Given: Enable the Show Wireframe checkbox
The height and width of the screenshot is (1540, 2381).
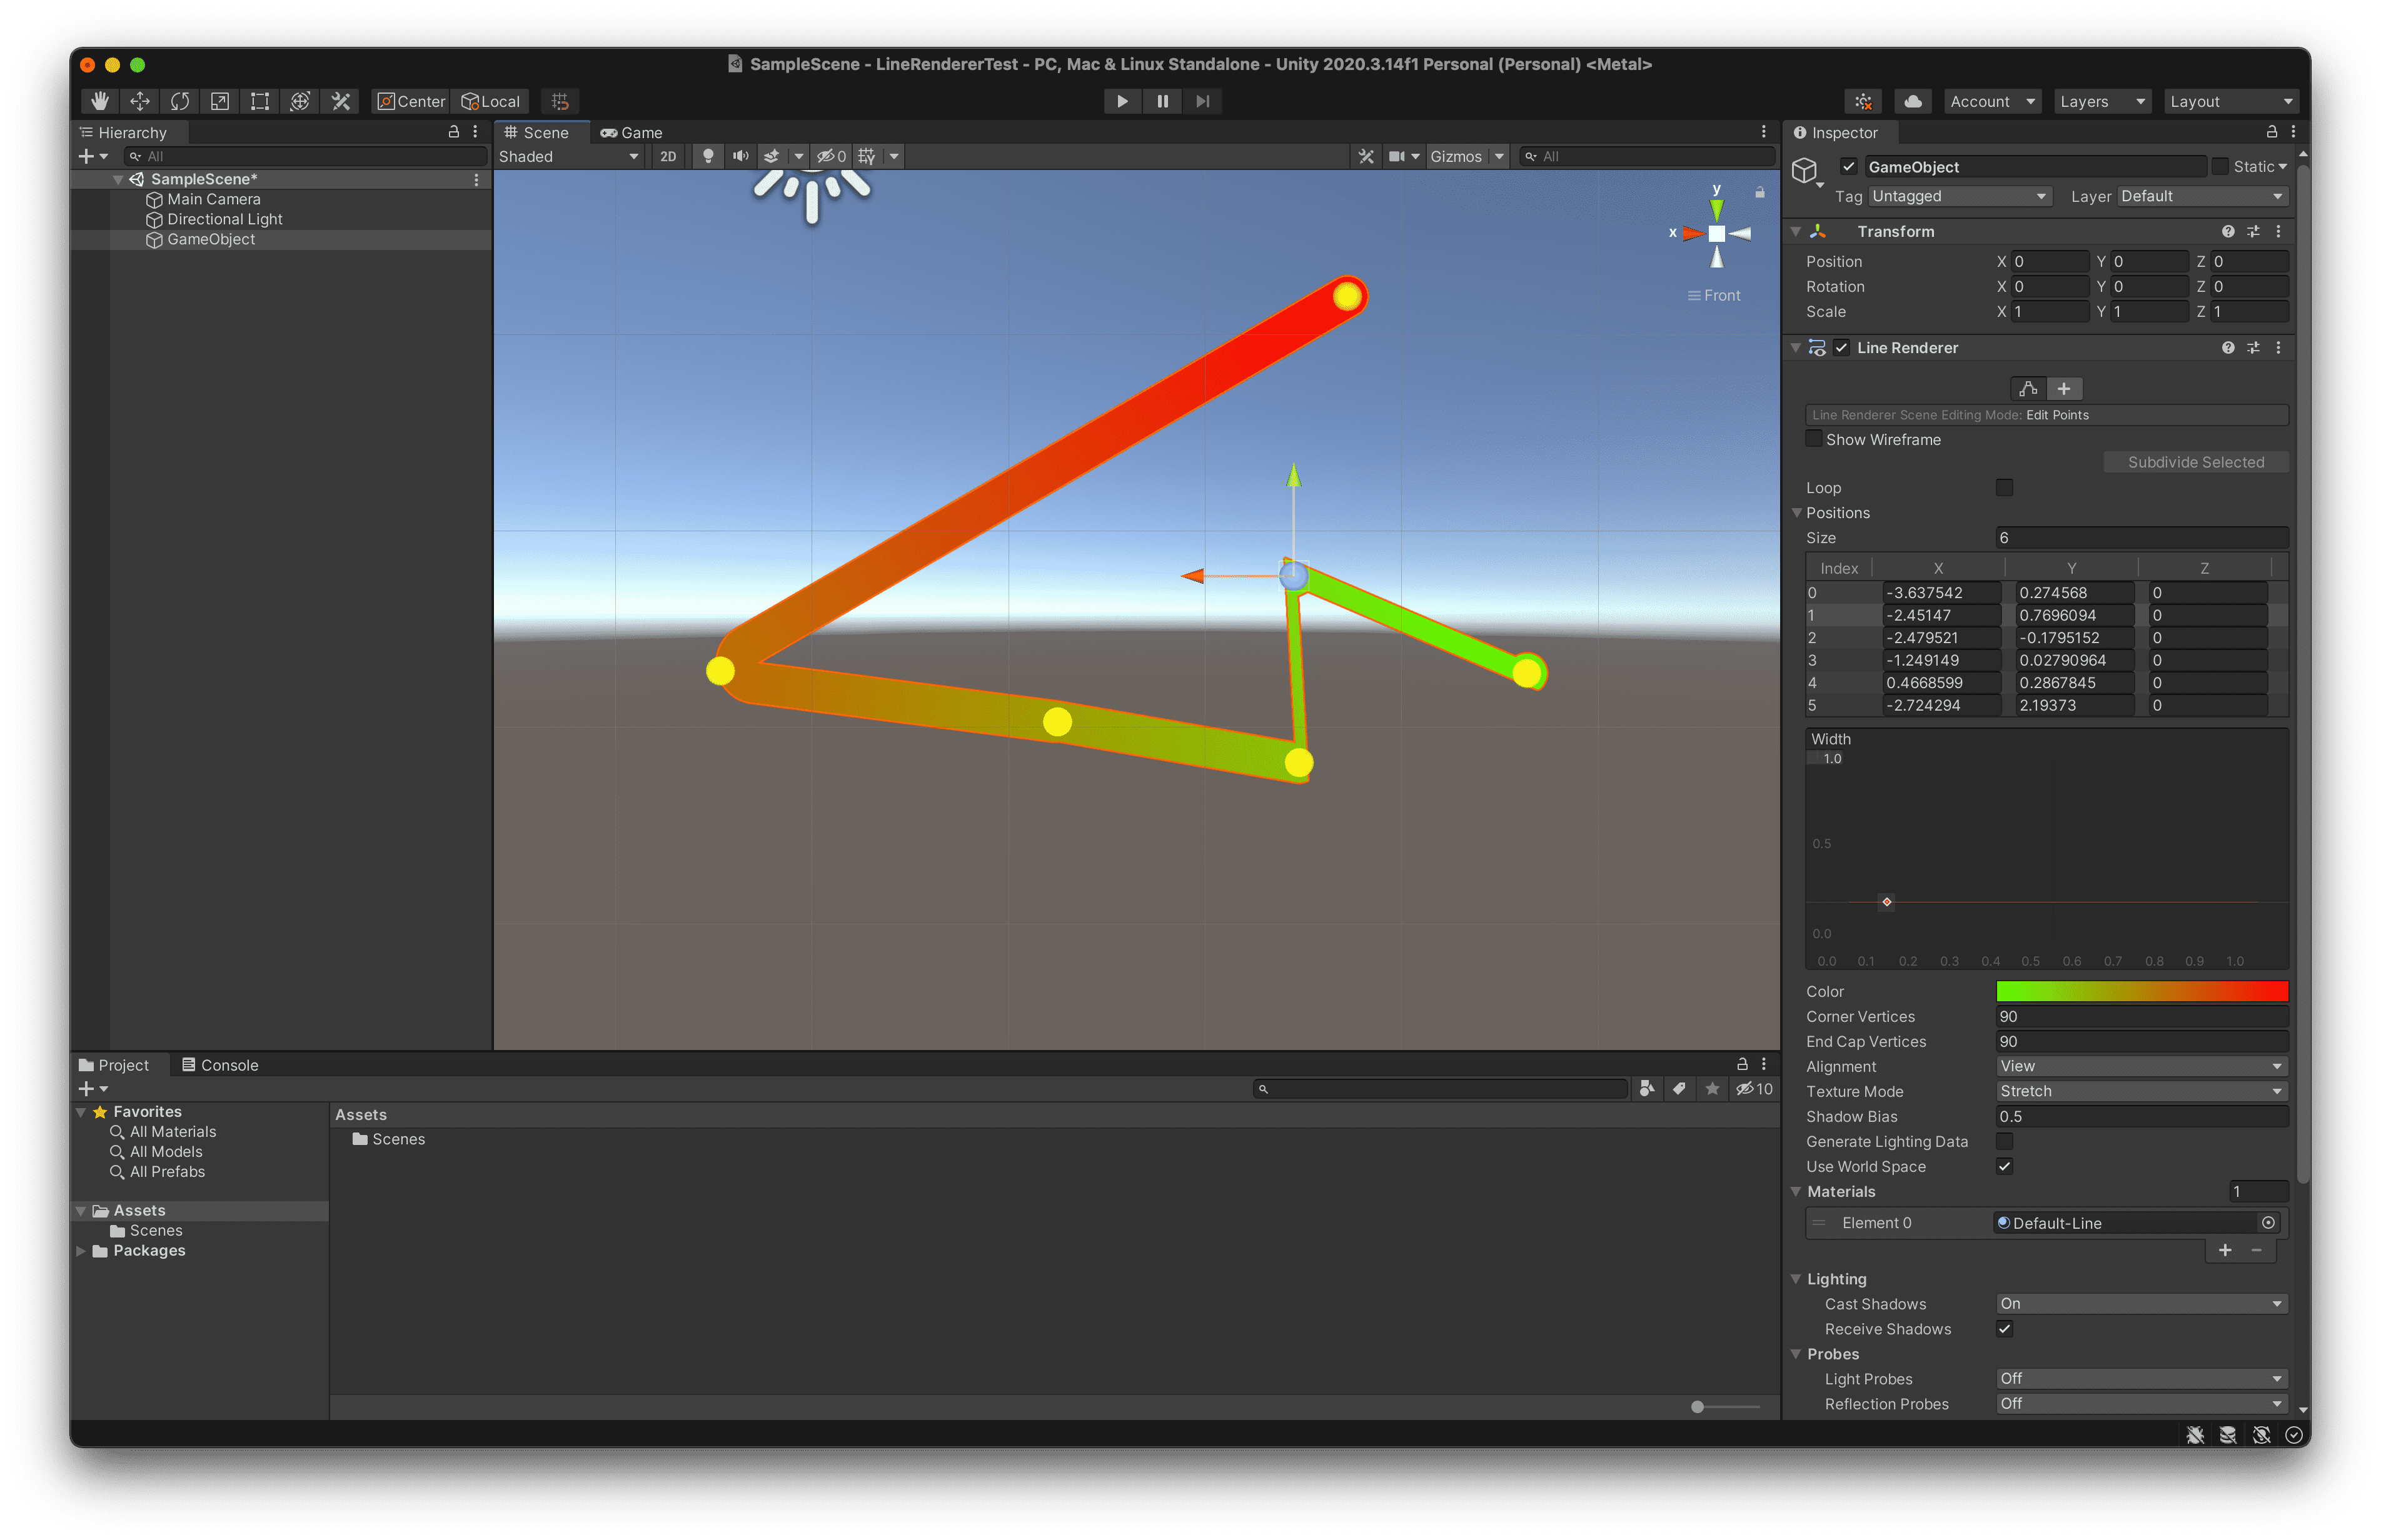Looking at the screenshot, I should [x=1814, y=439].
